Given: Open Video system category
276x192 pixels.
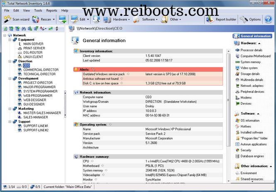Looking at the screenshot, I should pos(249,68).
